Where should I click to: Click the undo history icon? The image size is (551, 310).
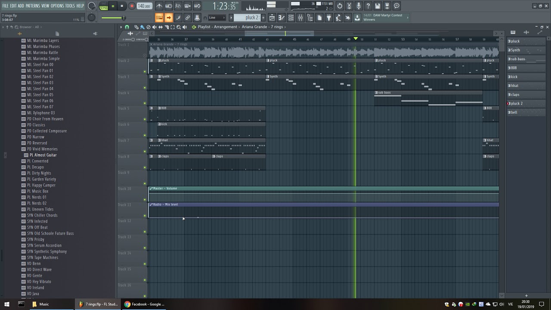[x=340, y=6]
